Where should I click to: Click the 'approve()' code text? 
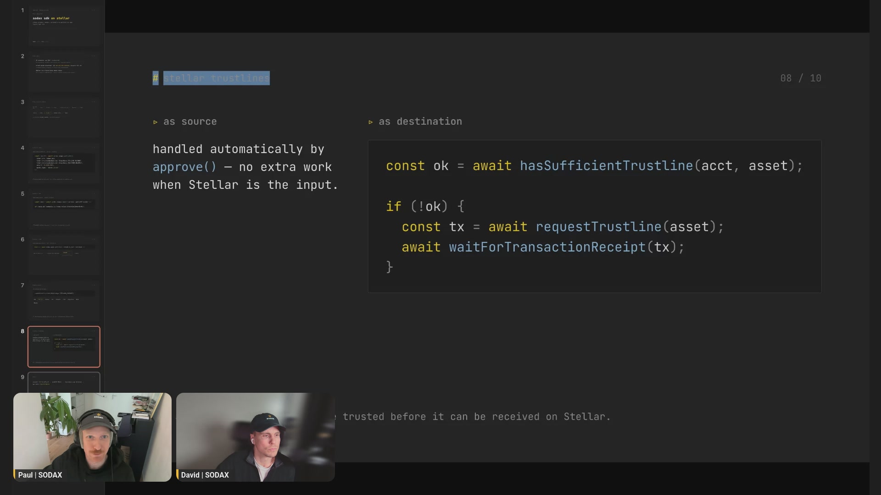click(184, 167)
